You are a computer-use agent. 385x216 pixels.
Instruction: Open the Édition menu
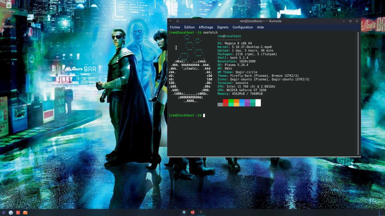(189, 27)
